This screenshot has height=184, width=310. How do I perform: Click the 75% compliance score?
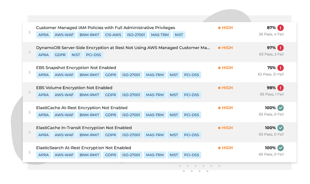click(271, 68)
